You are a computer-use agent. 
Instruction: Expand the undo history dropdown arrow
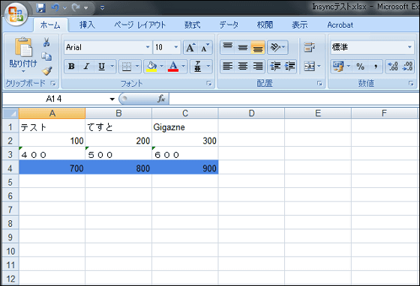[x=64, y=8]
